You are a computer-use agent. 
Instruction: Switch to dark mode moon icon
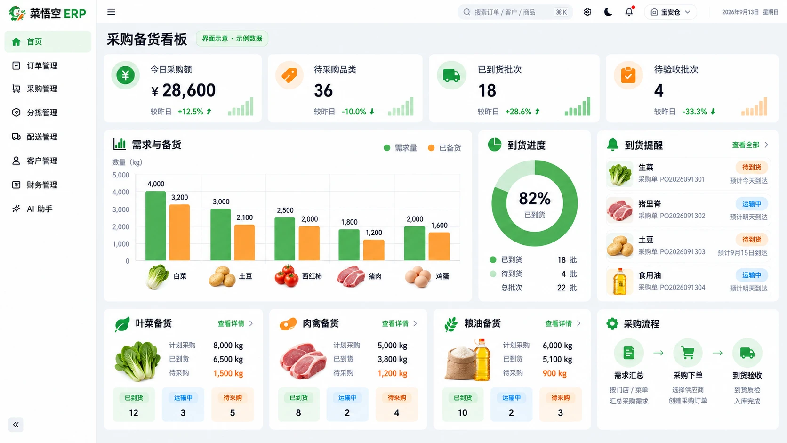point(608,12)
